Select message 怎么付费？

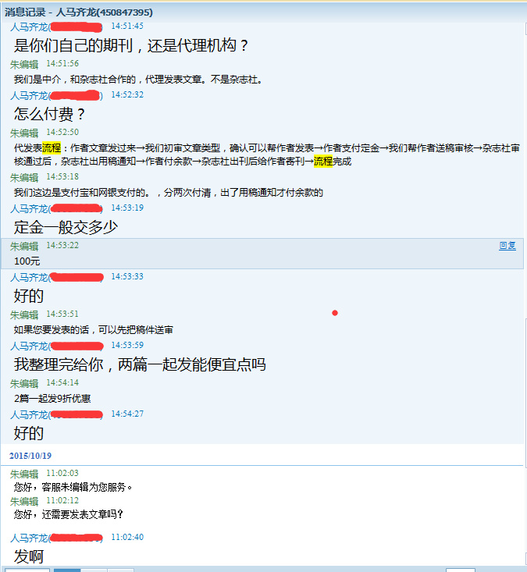click(50, 114)
